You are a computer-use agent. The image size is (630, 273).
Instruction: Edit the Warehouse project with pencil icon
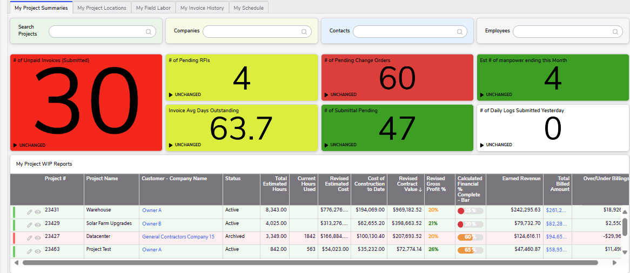[29, 212]
